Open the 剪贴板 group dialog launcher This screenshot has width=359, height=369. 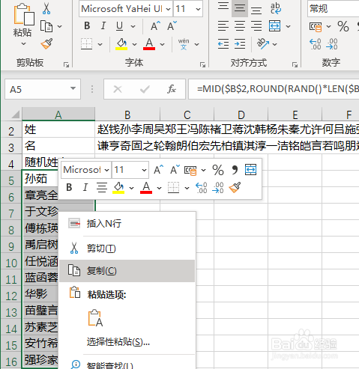[66, 65]
